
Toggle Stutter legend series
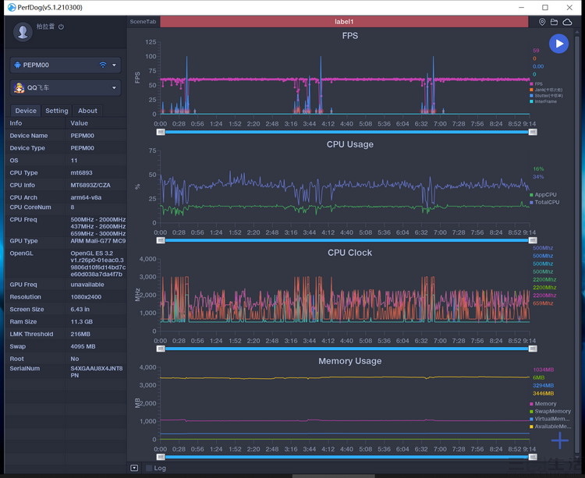tap(546, 96)
